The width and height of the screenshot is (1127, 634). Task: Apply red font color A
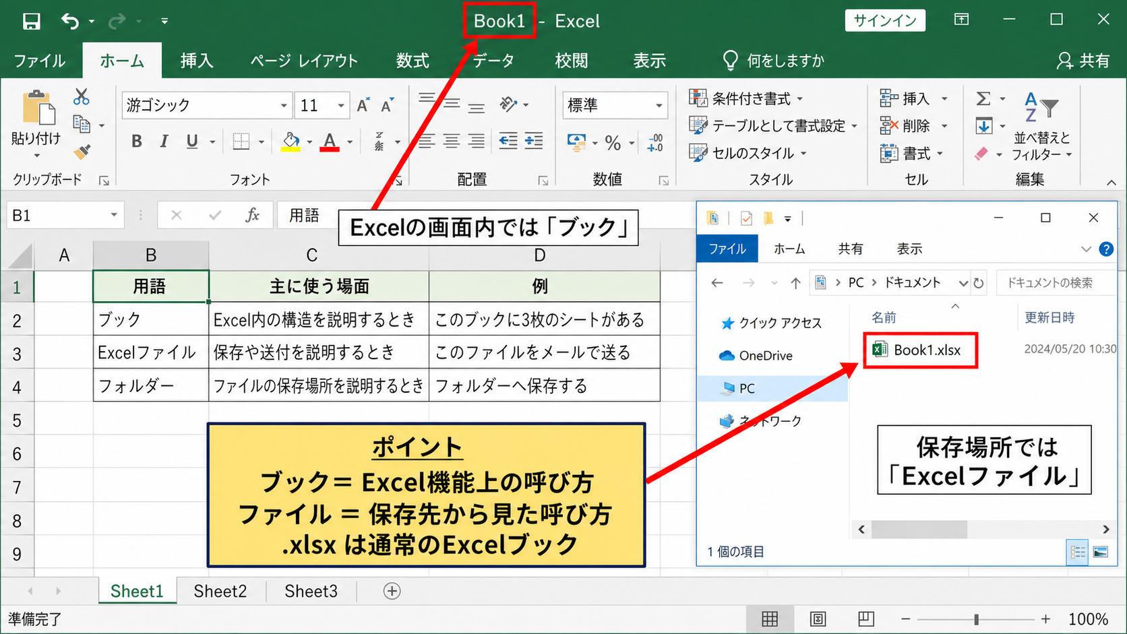tap(330, 141)
